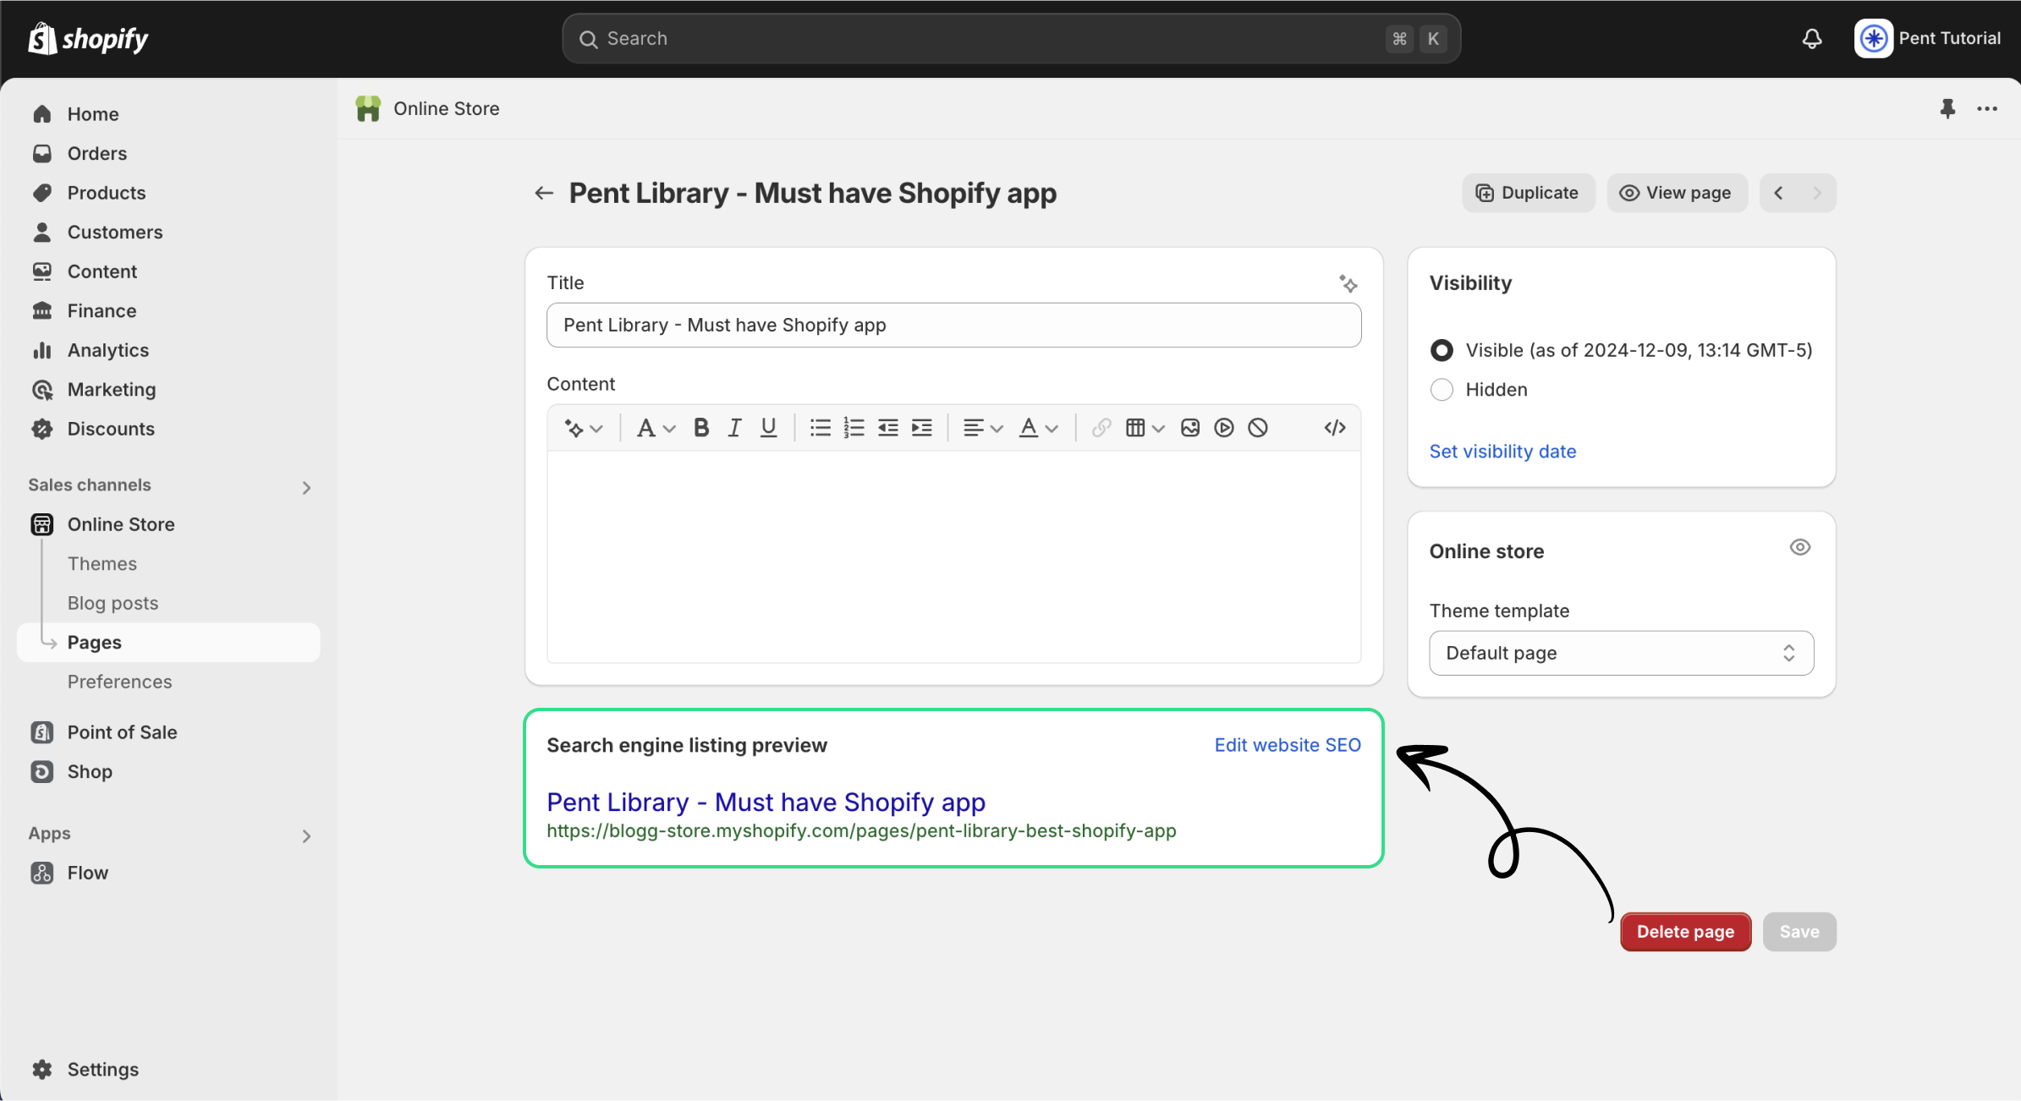Insert a video into content

[1224, 428]
